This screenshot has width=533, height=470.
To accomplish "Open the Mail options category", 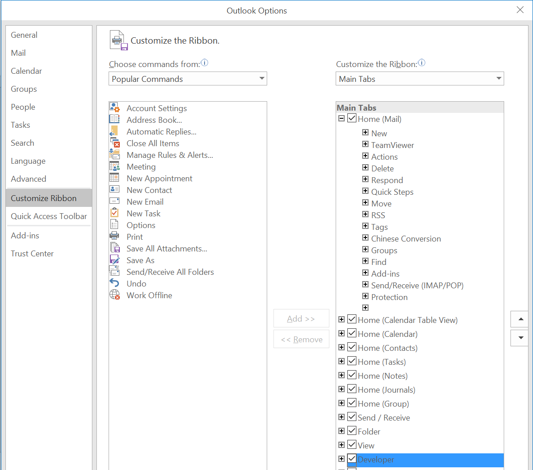I will (18, 53).
